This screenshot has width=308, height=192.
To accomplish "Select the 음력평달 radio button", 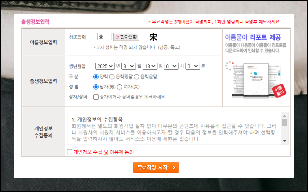I will [112, 77].
